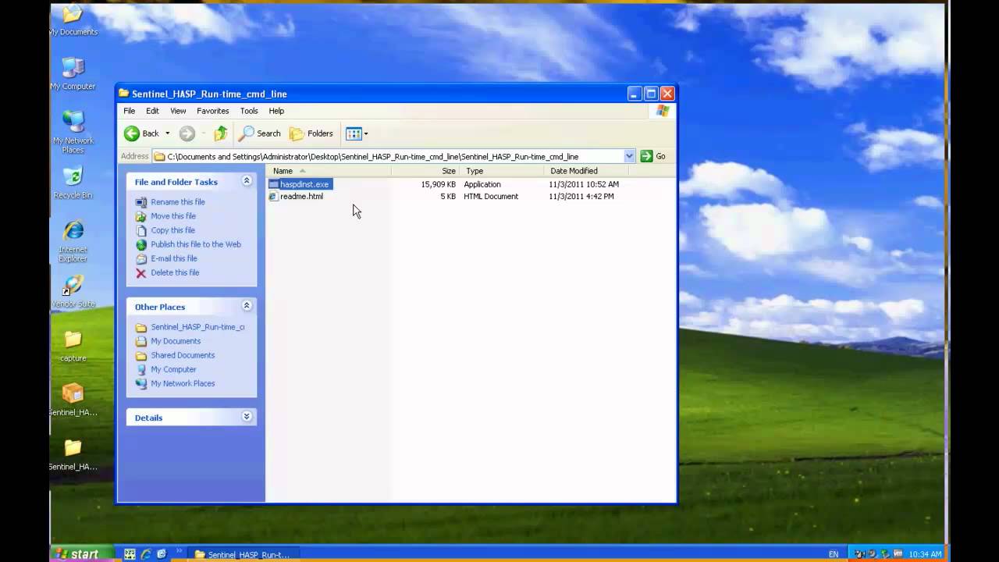The width and height of the screenshot is (999, 562).
Task: Click Rename this file link
Action: click(x=178, y=202)
